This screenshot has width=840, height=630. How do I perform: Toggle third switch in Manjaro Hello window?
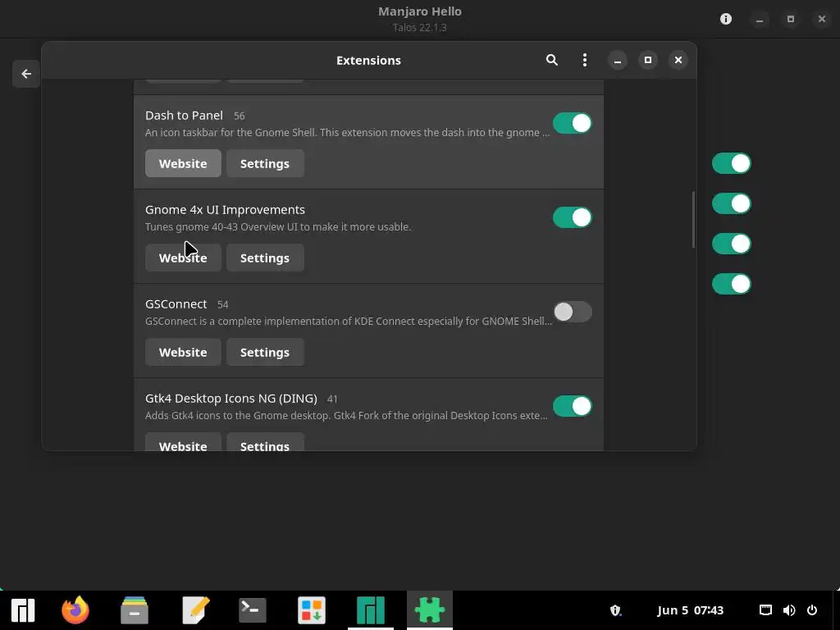pos(731,244)
